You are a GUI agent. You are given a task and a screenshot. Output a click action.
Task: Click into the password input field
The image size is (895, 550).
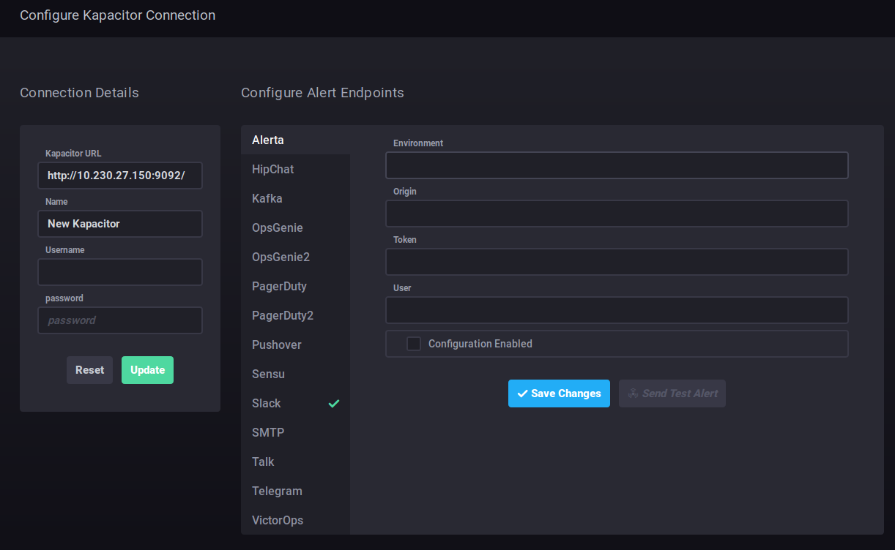point(120,320)
